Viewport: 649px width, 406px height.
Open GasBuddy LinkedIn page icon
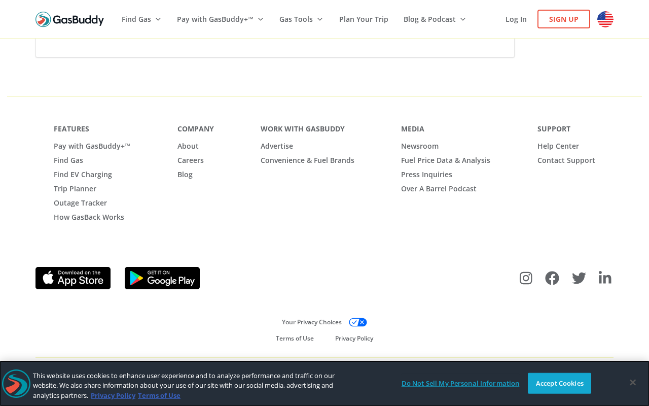tap(605, 278)
